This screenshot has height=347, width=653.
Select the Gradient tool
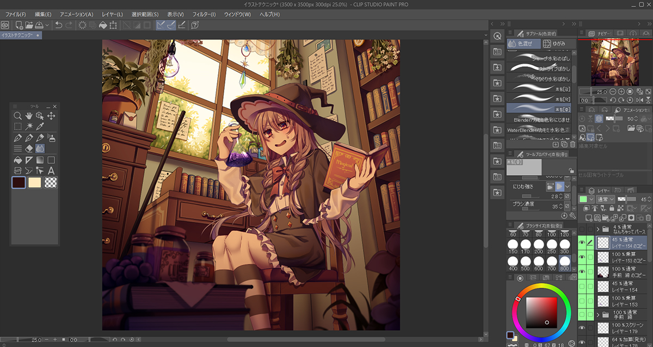40,160
